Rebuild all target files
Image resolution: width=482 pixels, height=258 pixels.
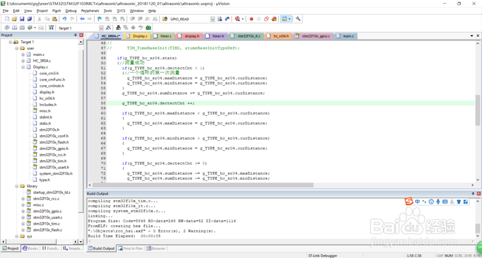click(22, 27)
